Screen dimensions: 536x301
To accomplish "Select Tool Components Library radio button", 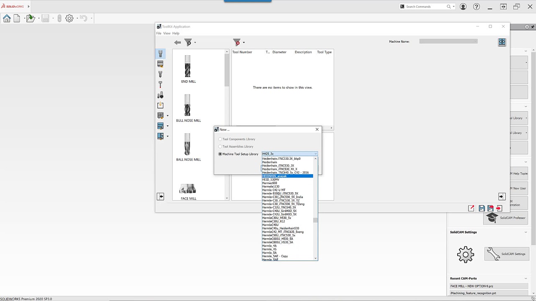I will tap(220, 139).
